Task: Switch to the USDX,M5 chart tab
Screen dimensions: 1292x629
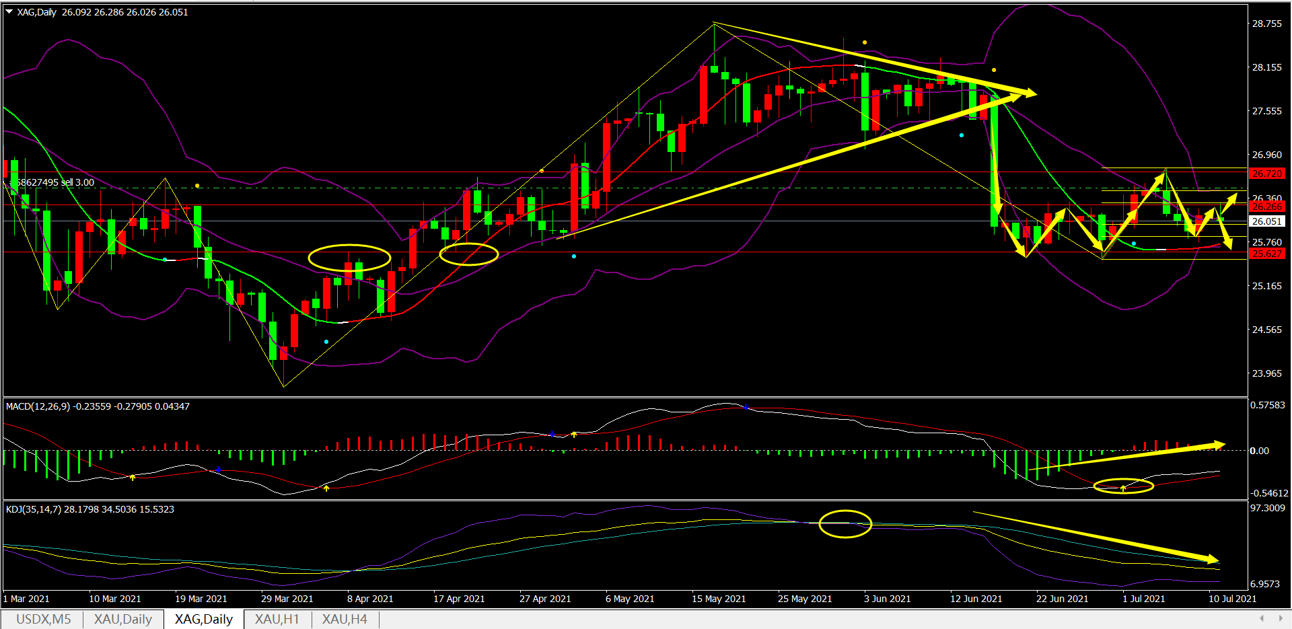Action: tap(43, 619)
